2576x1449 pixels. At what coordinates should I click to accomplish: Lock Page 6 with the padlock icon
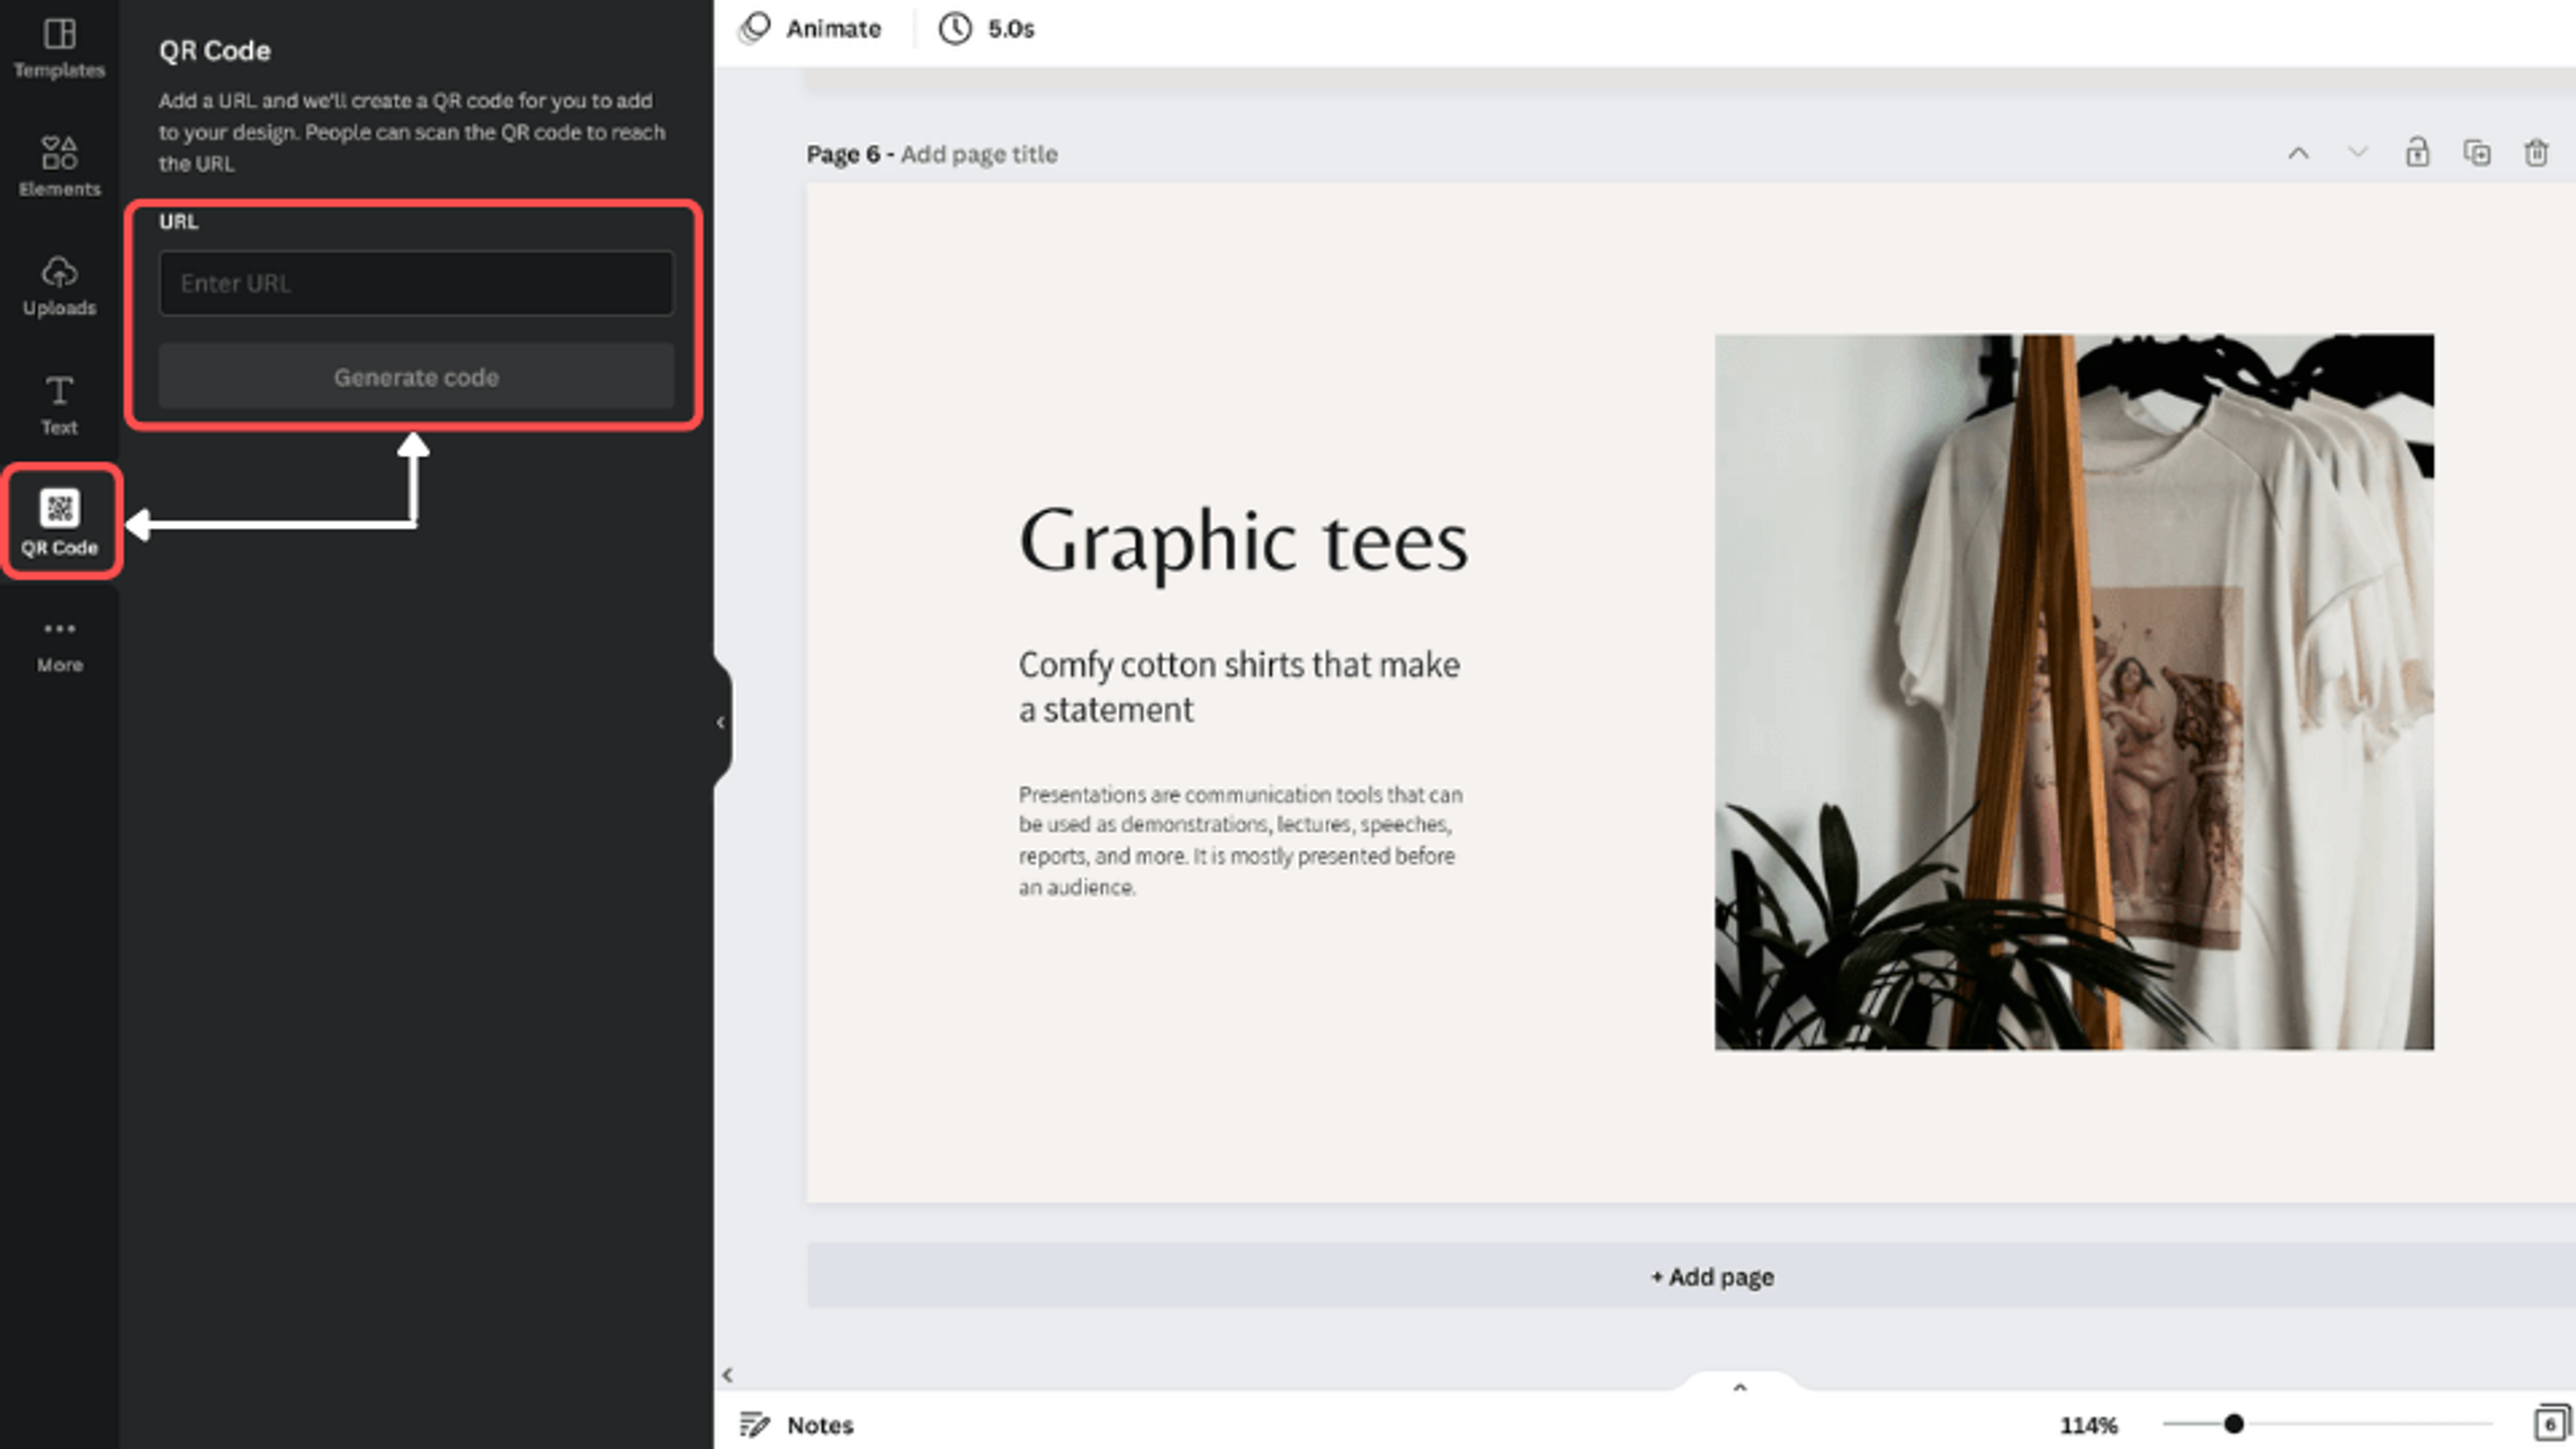[x=2417, y=153]
